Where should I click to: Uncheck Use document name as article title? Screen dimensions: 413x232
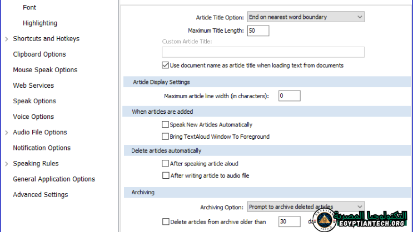click(165, 65)
